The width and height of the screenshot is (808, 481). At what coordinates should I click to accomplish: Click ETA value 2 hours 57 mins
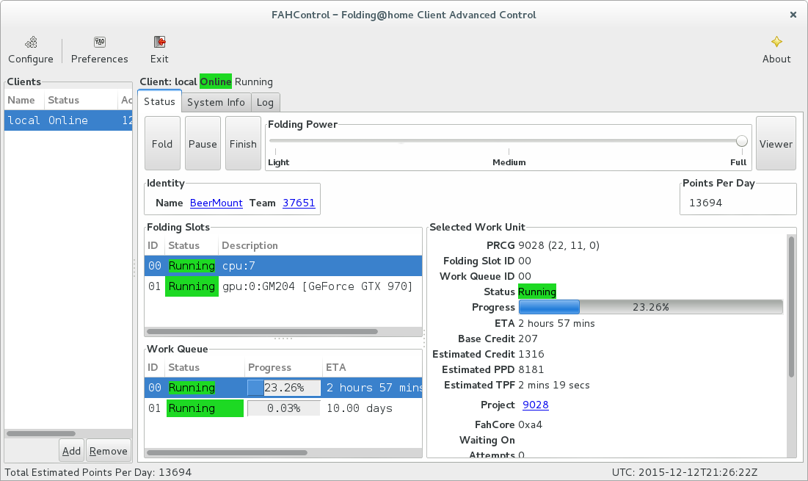(556, 323)
